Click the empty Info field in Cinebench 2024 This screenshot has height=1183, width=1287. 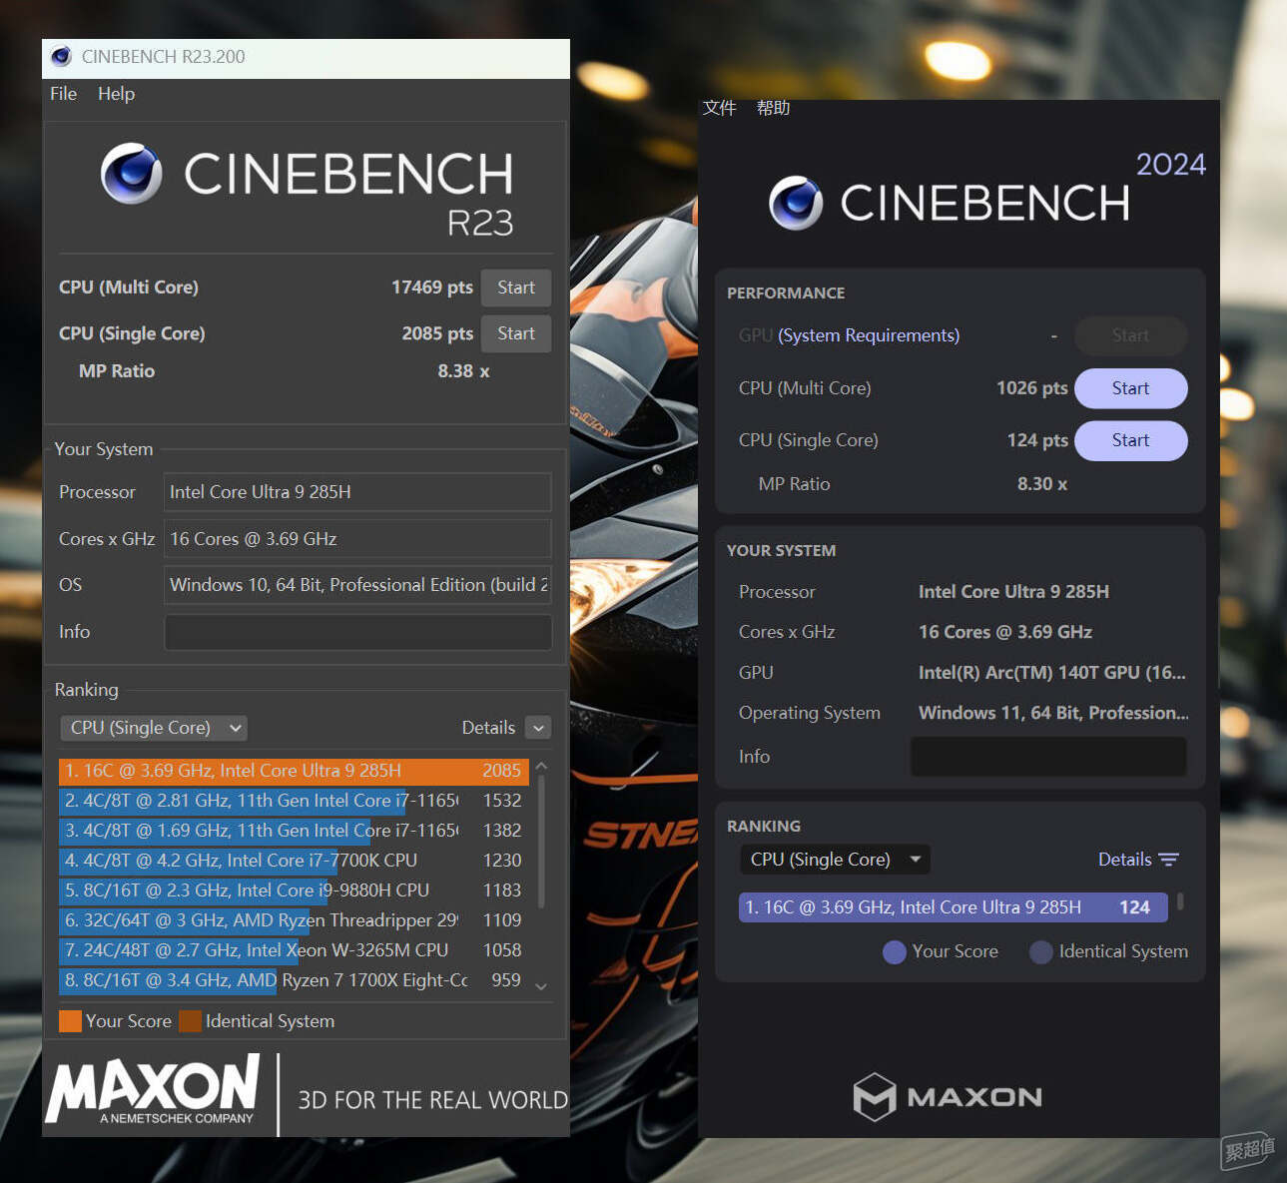(1048, 757)
